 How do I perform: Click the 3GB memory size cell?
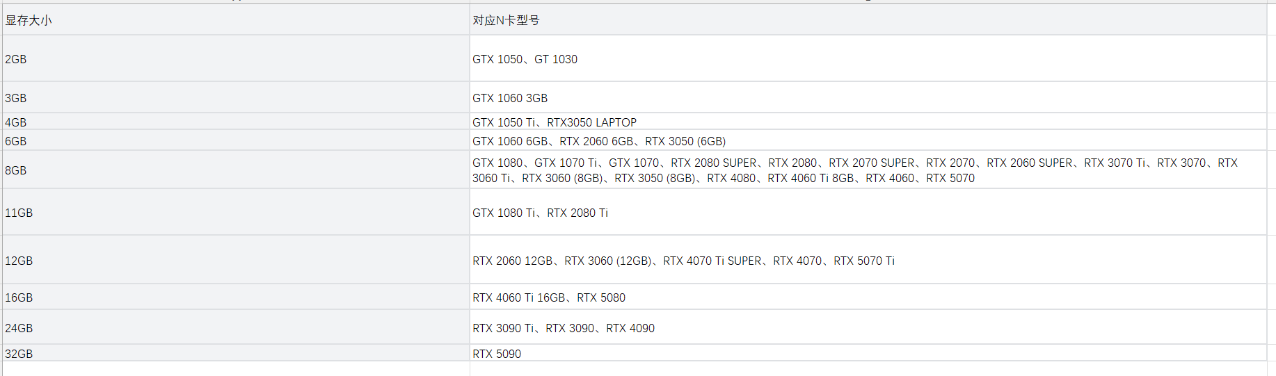[x=236, y=97]
